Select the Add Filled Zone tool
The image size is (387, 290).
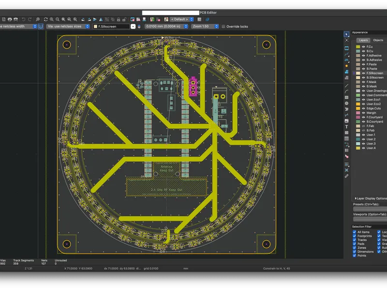click(x=346, y=72)
